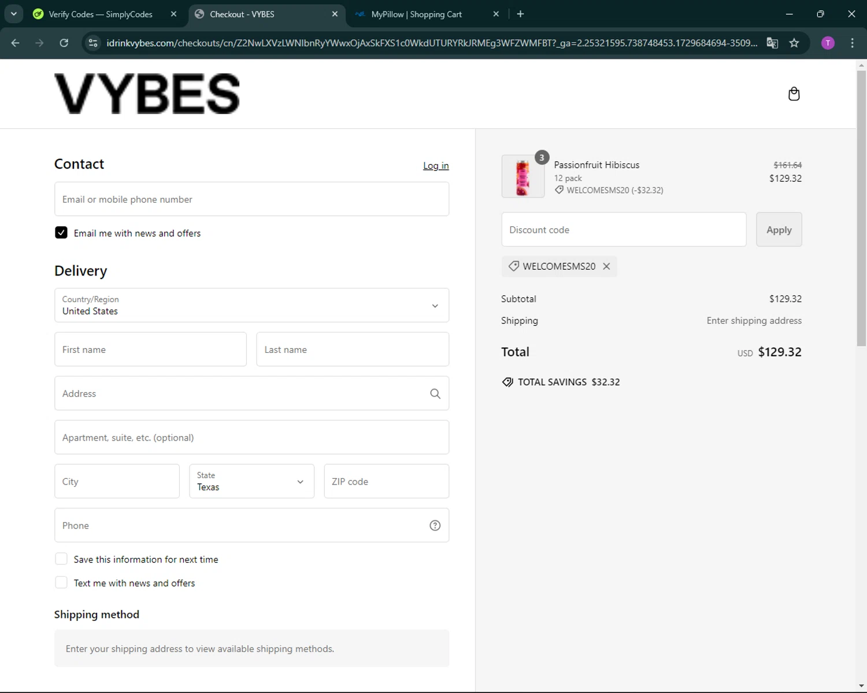Click the TOTAL SAVINGS $32.32 text

coord(569,382)
